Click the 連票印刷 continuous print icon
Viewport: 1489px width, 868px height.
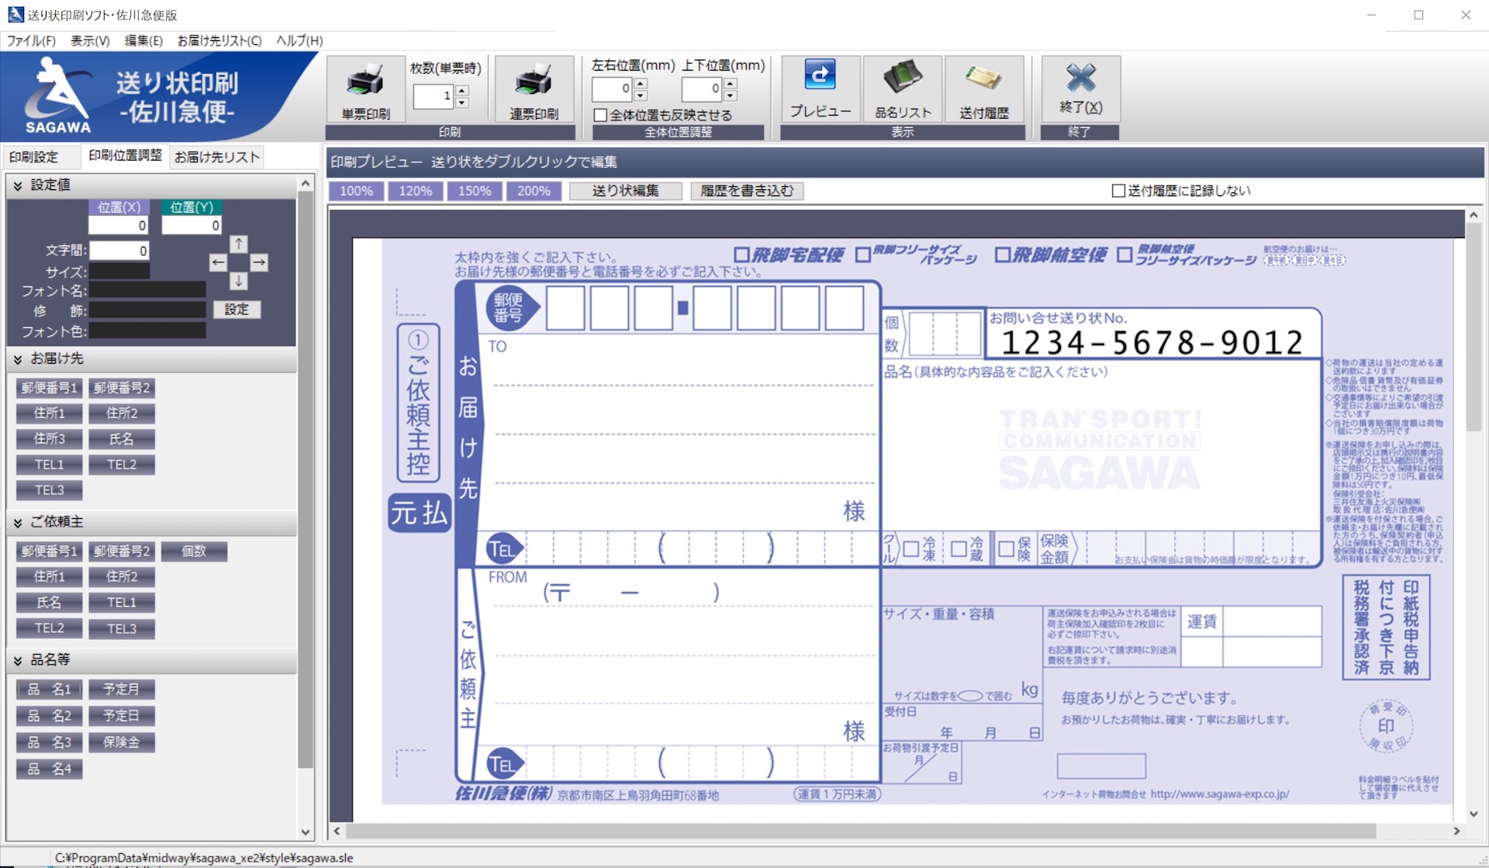pos(534,90)
